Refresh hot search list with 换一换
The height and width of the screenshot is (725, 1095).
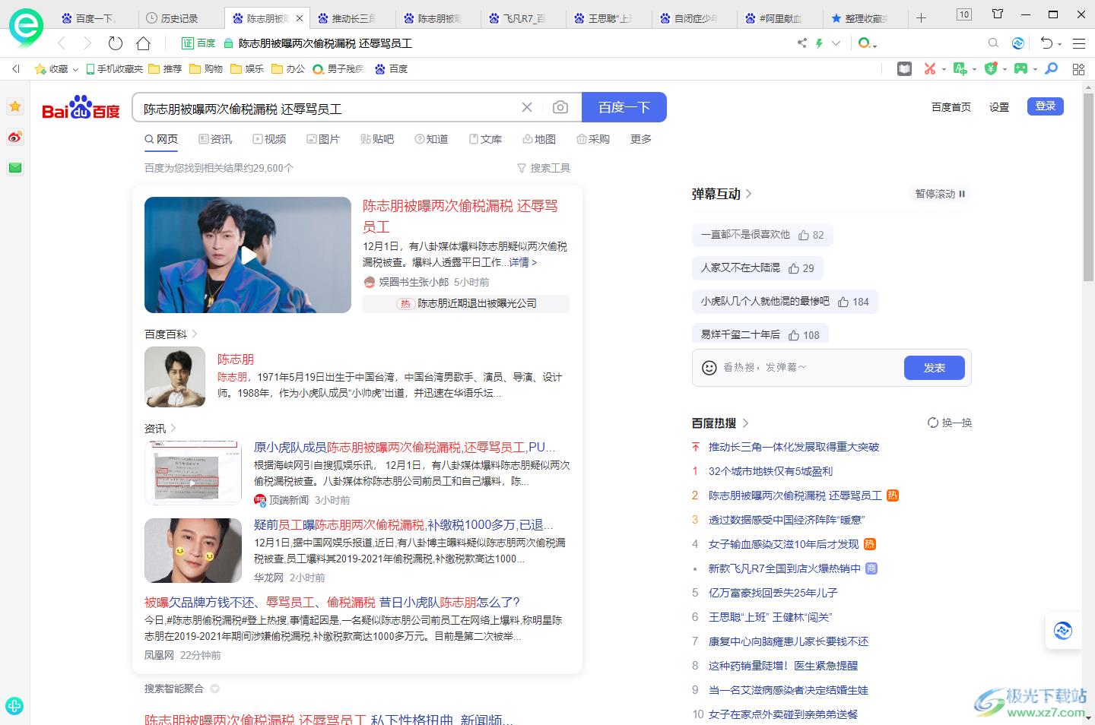click(x=950, y=423)
